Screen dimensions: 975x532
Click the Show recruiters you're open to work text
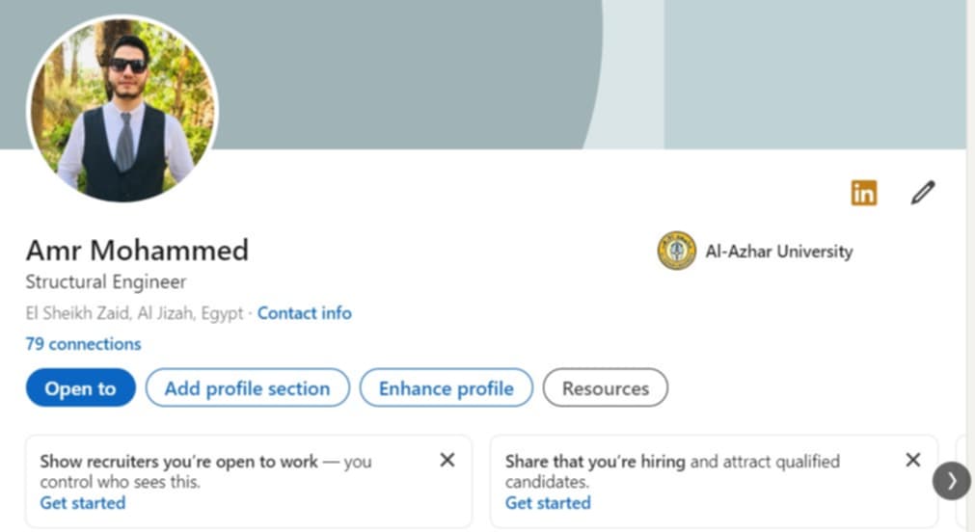coord(179,461)
